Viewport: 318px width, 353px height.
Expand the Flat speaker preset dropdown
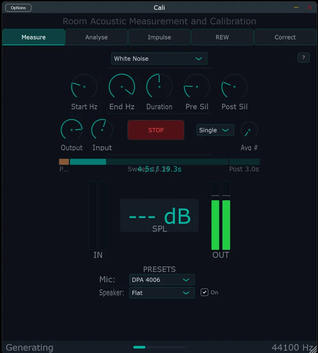pyautogui.click(x=162, y=293)
